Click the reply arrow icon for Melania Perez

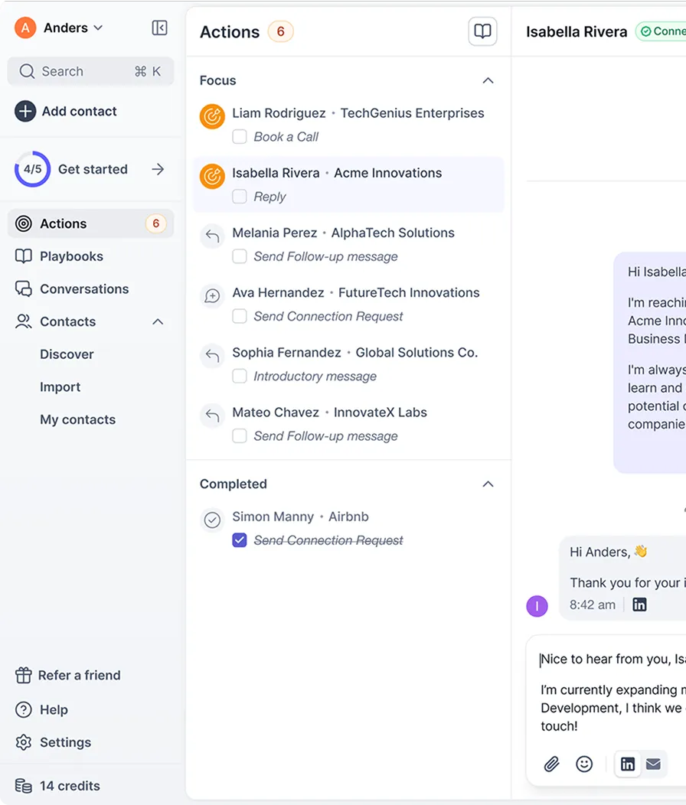click(x=212, y=236)
